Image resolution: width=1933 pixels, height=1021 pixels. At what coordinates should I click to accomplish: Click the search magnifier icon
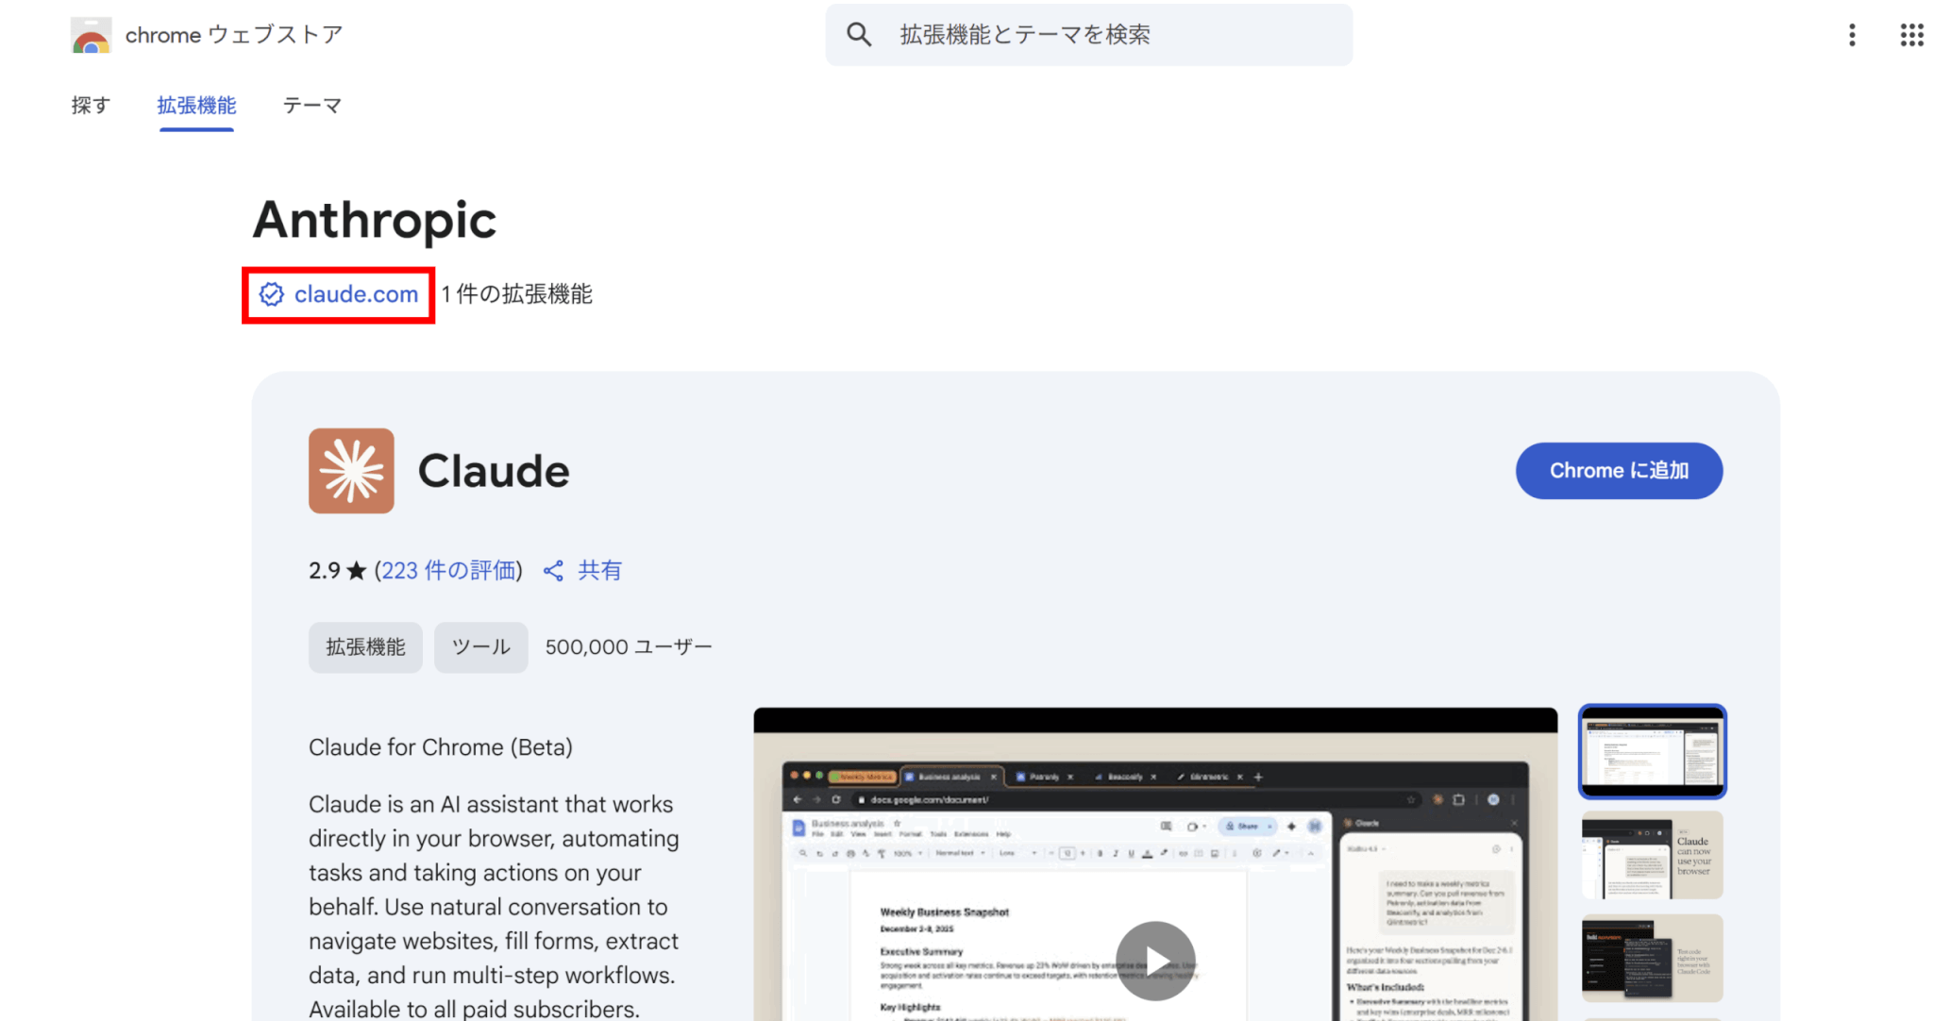pos(858,35)
